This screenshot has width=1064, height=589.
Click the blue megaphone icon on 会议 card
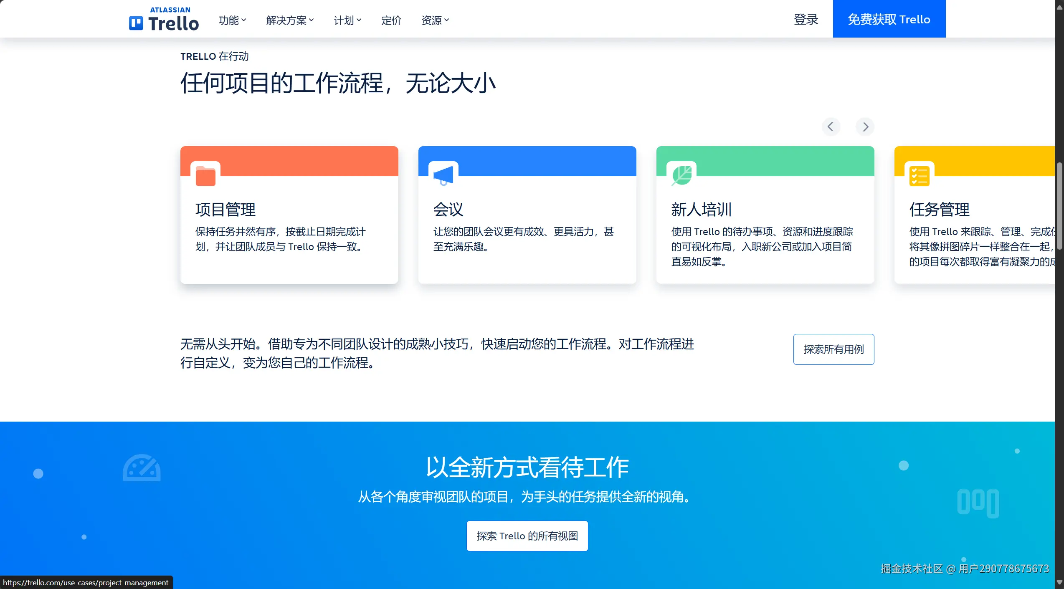443,176
